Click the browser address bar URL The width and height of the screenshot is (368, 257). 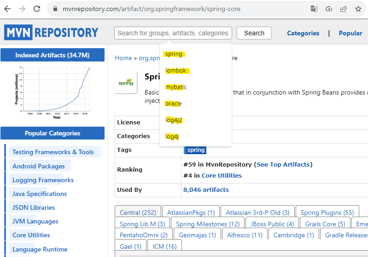pyautogui.click(x=152, y=9)
